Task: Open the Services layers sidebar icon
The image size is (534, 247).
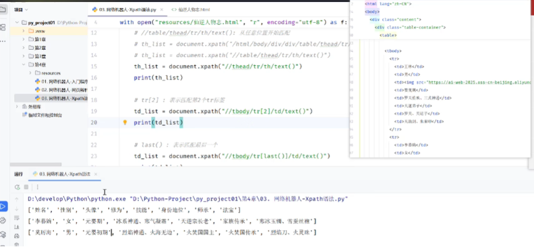Action: tap(3, 234)
